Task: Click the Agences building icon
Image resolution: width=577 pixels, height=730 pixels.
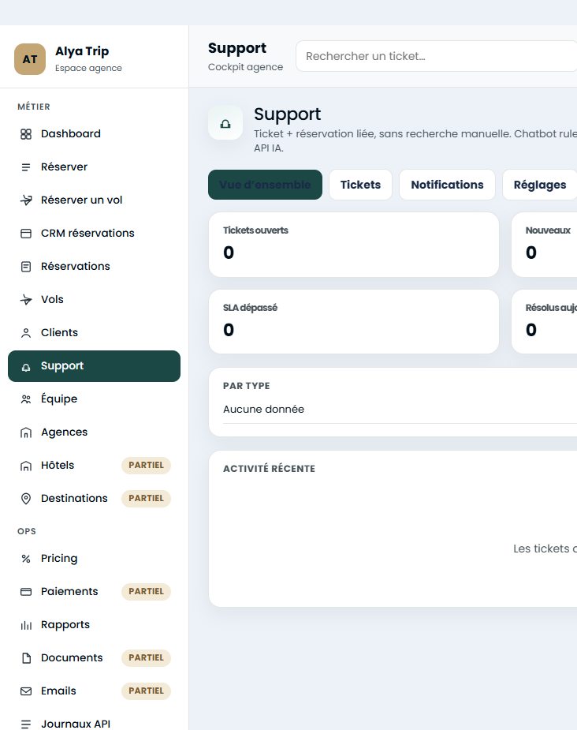Action: (26, 432)
